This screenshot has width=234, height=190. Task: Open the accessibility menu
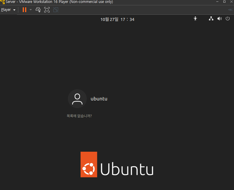pyautogui.click(x=195, y=19)
